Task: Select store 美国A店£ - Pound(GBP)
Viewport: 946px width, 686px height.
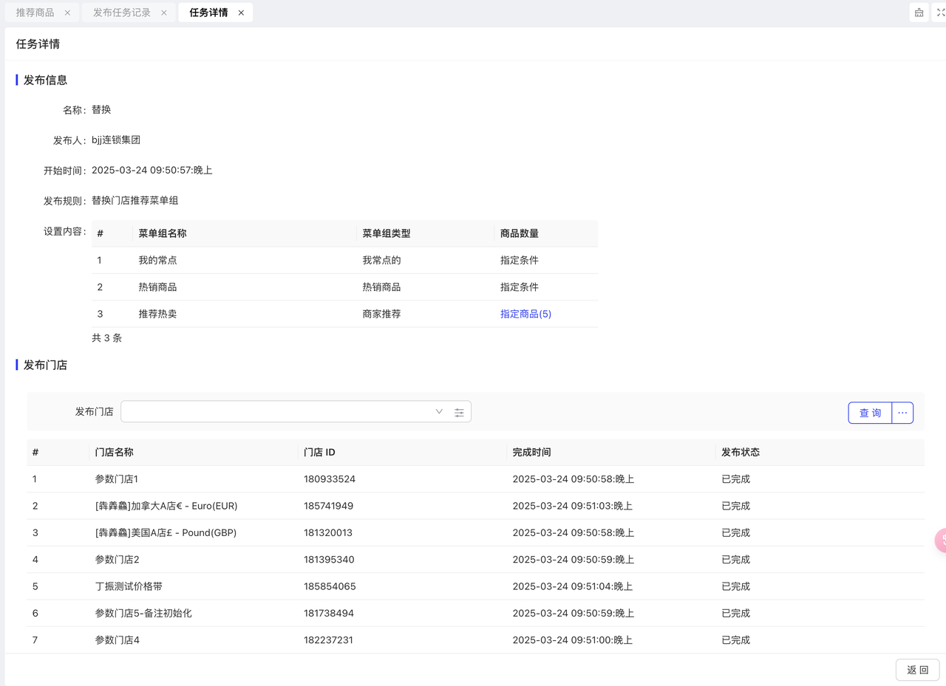Action: pos(166,532)
